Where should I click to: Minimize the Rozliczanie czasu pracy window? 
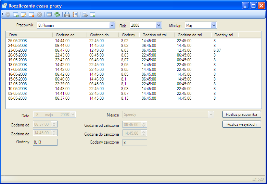245,6
